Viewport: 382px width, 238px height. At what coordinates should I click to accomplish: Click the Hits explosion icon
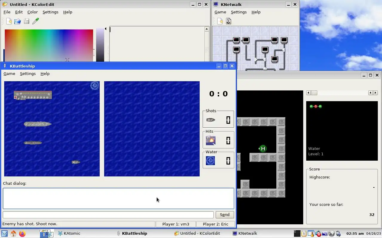(210, 140)
